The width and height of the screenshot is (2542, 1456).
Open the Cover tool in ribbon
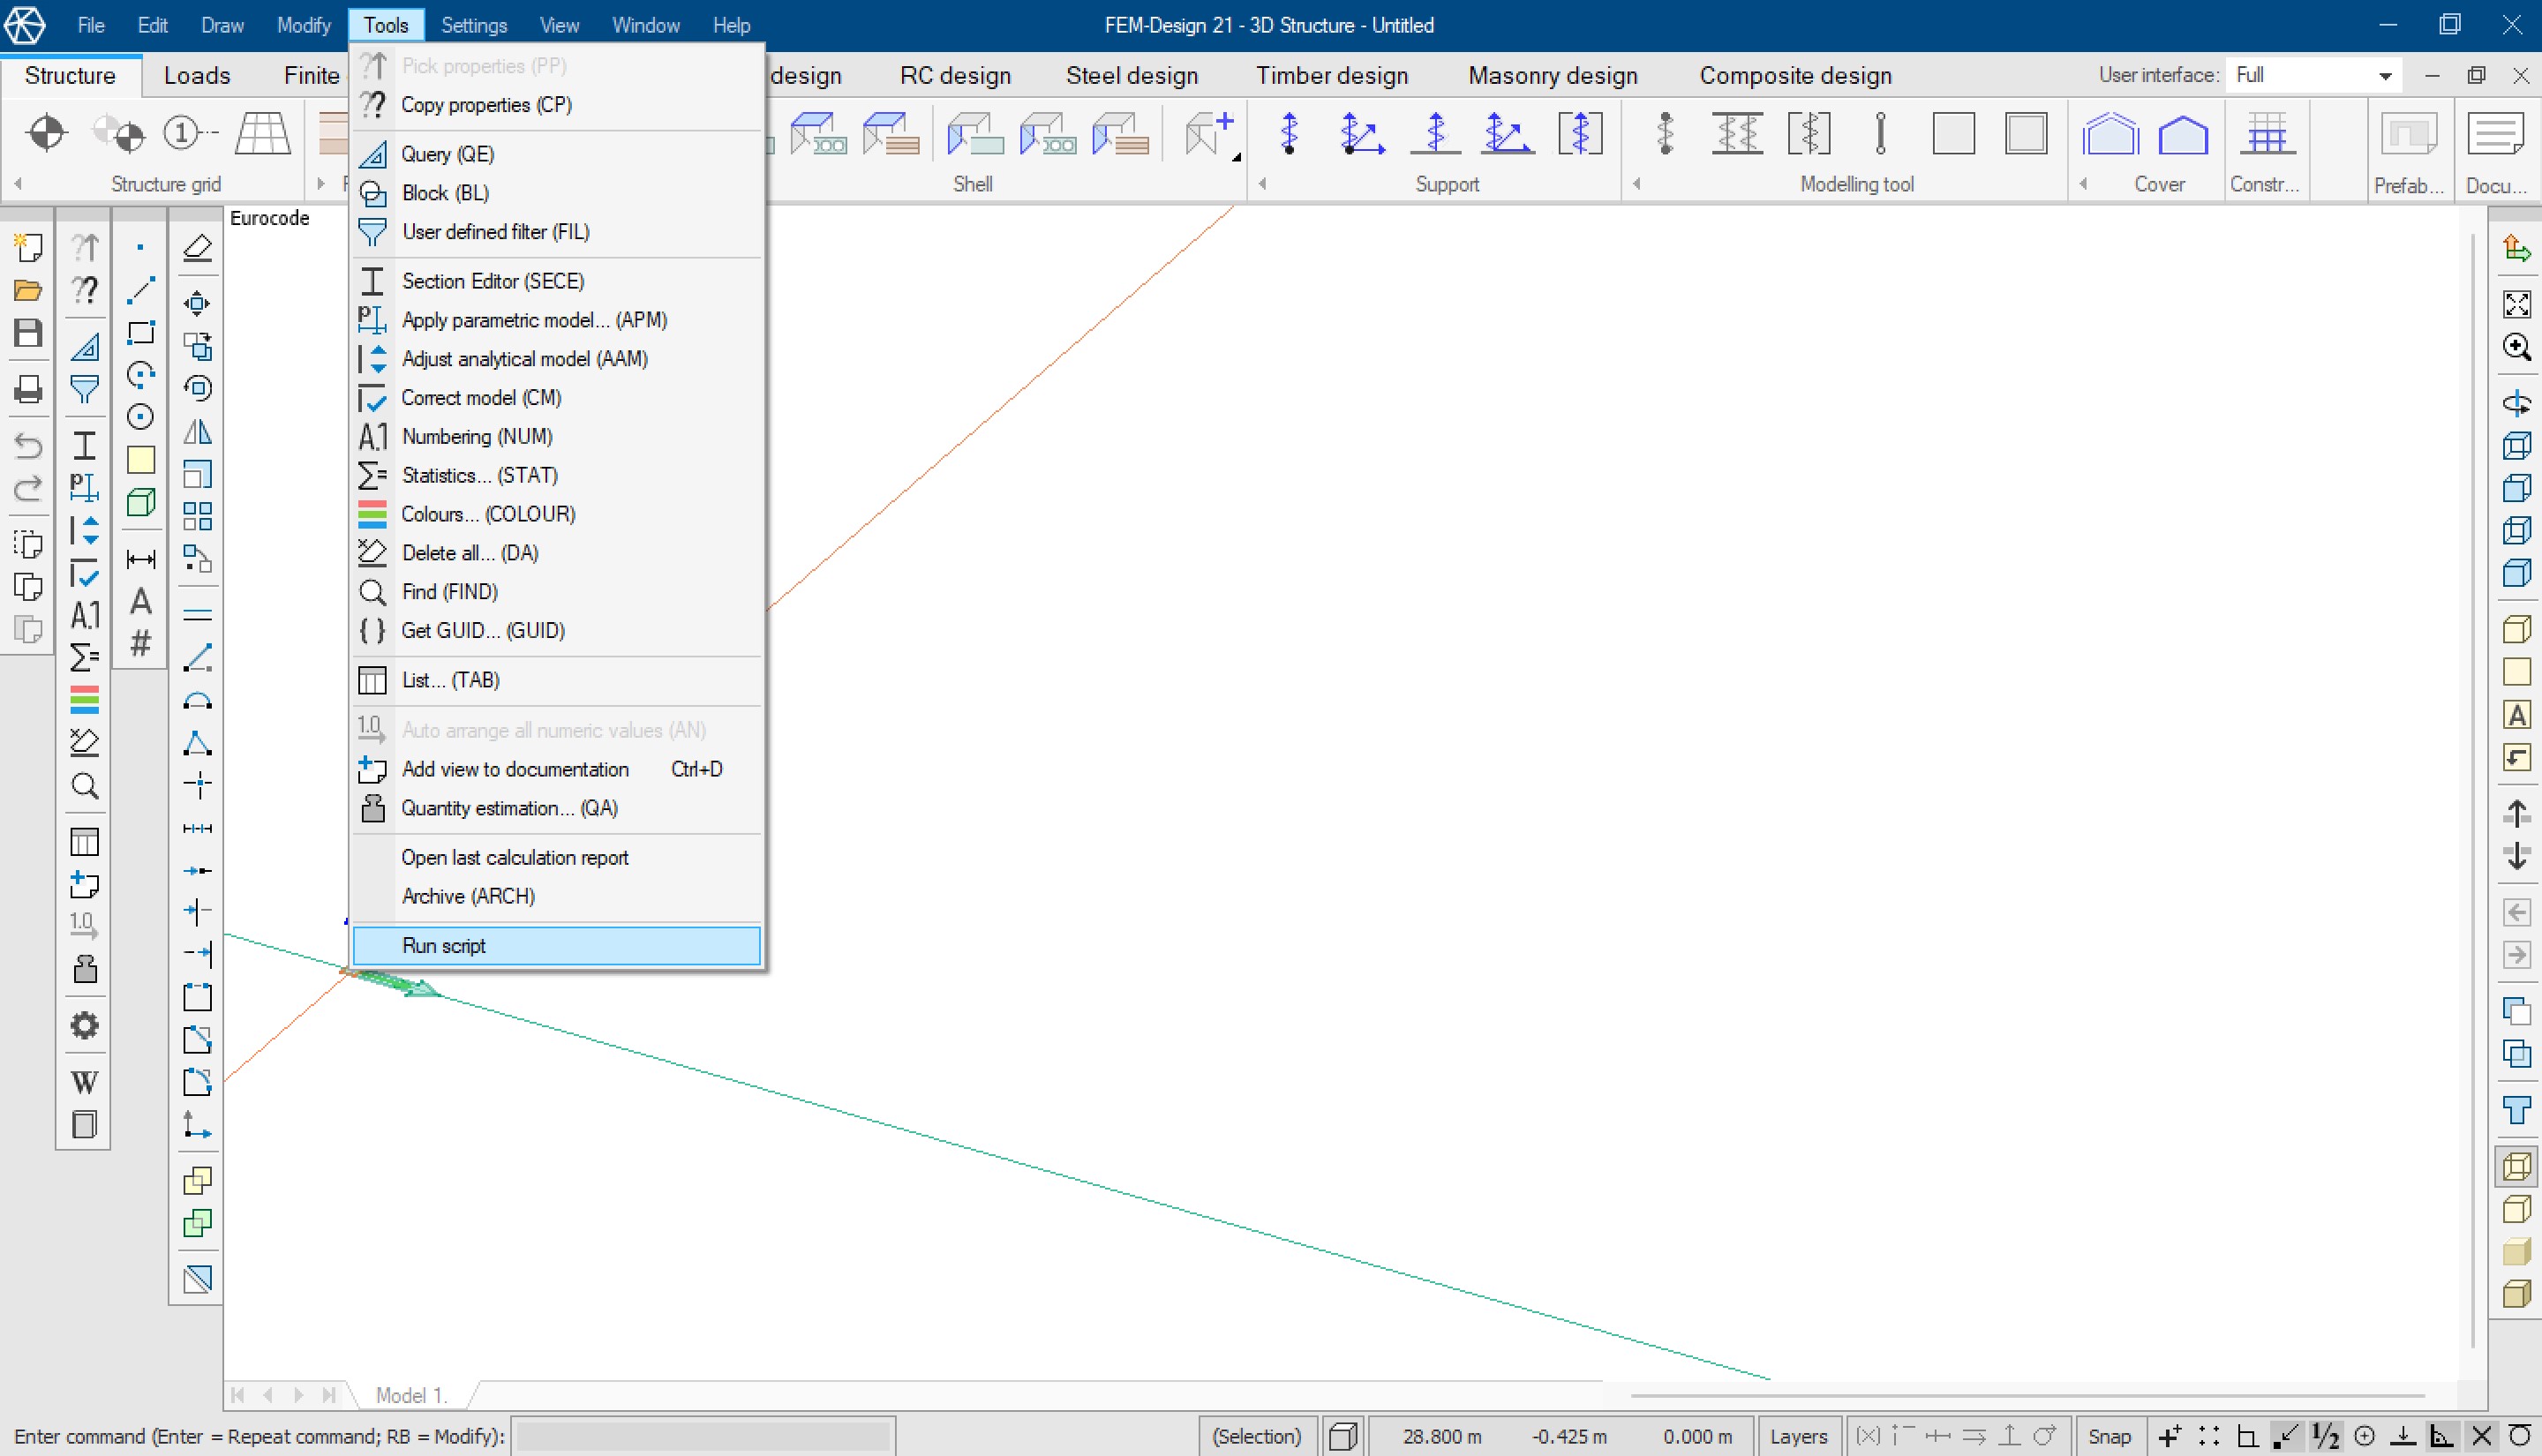(2110, 133)
